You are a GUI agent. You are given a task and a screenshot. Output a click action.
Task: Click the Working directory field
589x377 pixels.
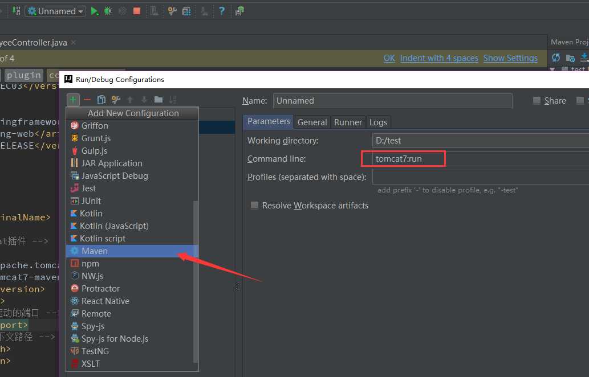[x=481, y=140]
